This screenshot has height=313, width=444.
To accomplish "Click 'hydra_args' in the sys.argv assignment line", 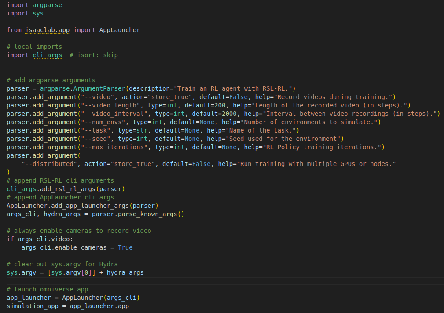I will [125, 272].
